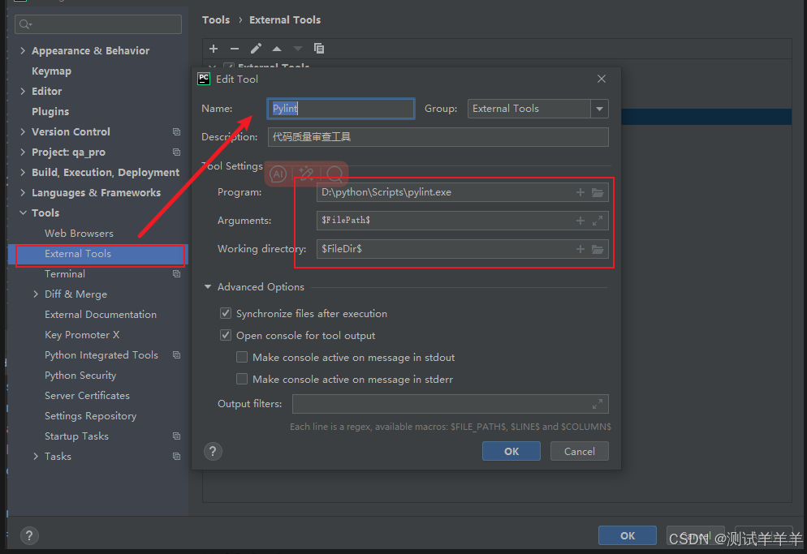Expand Build, Execution, Deployment node
The image size is (807, 554).
[x=23, y=172]
